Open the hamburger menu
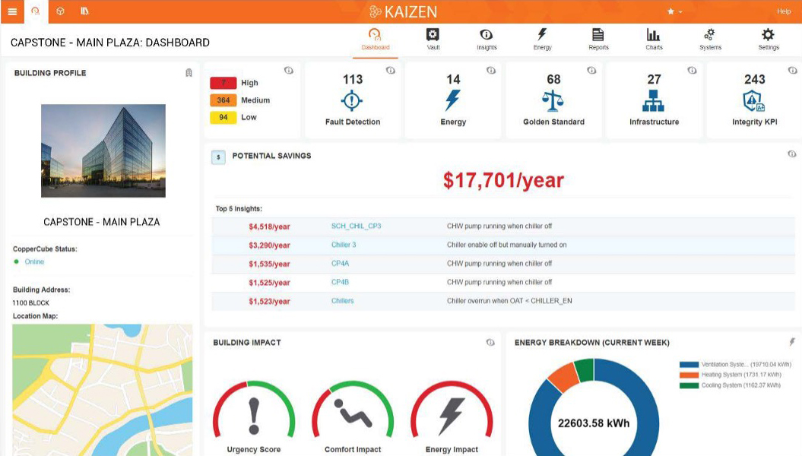The width and height of the screenshot is (802, 456). [x=12, y=11]
